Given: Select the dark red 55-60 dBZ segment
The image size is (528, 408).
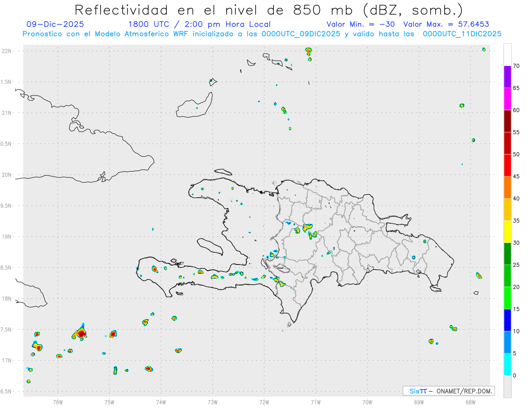Looking at the screenshot, I should [507, 121].
